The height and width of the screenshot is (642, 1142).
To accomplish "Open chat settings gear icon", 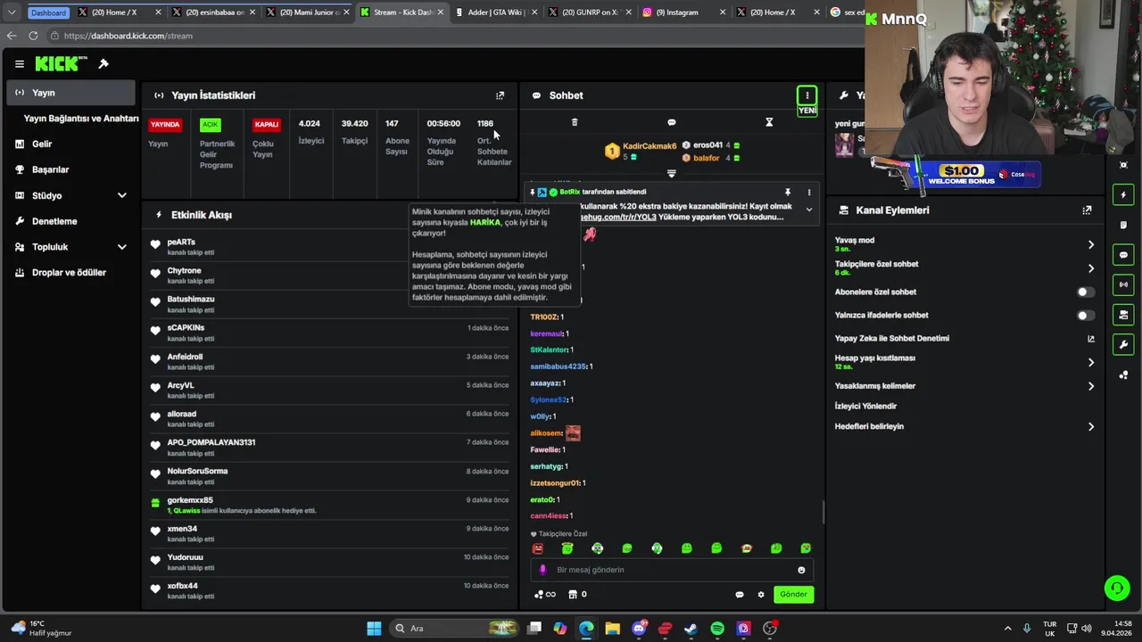I will click(761, 595).
